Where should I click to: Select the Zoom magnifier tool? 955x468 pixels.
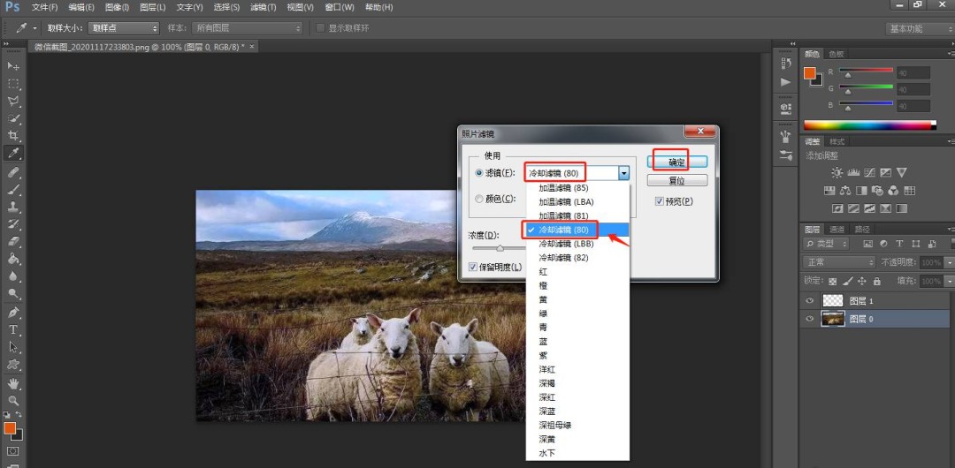point(13,400)
